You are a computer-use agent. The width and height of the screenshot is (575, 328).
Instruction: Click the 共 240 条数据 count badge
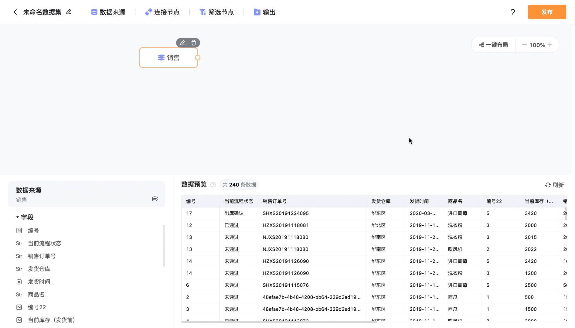(x=239, y=185)
